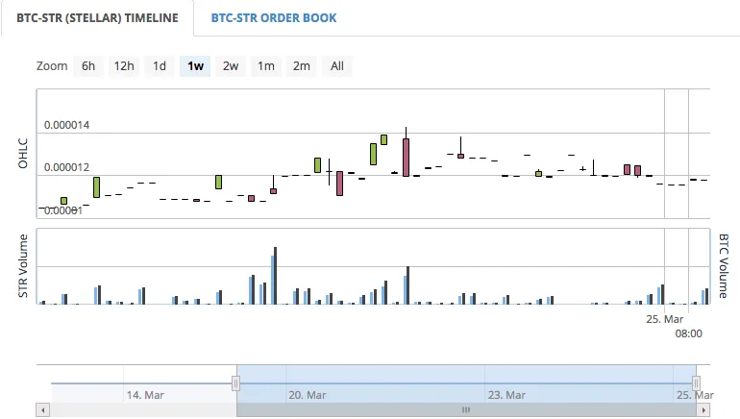Click the BTC Volume axis title
The width and height of the screenshot is (740, 419).
tap(723, 266)
